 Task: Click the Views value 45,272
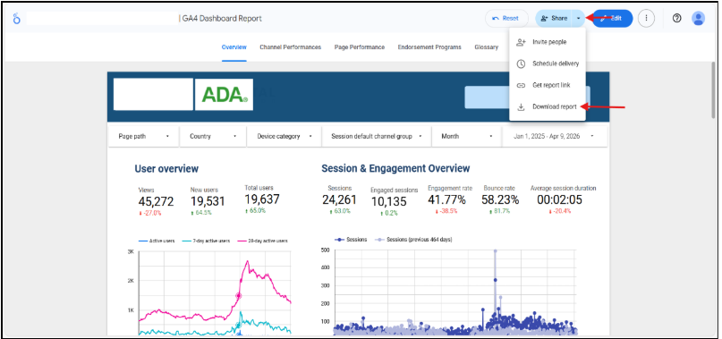pos(156,202)
